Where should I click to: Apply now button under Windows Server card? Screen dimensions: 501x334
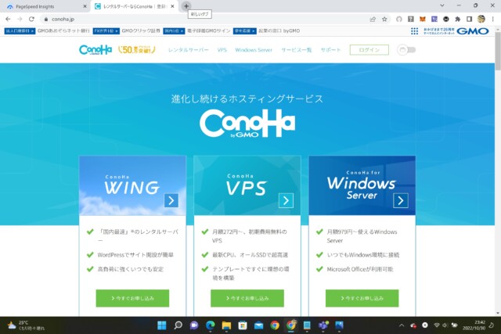click(362, 298)
